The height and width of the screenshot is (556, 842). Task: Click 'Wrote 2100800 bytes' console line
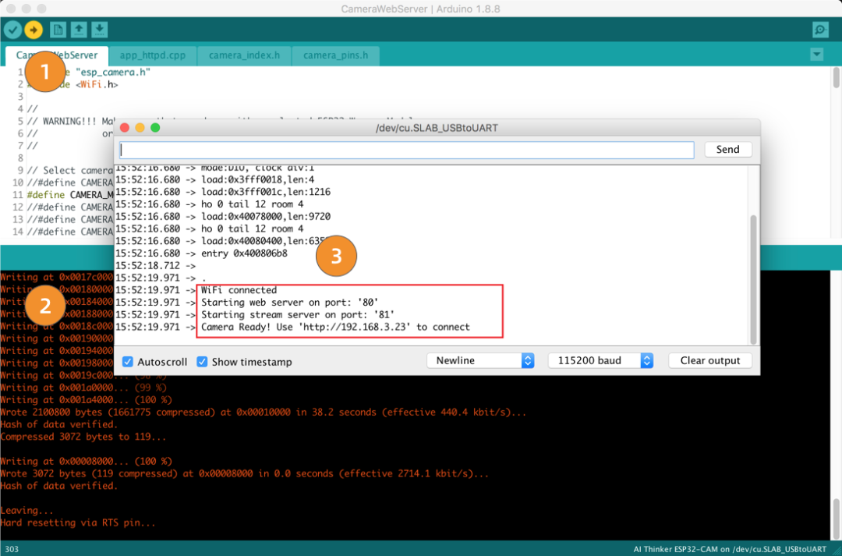point(264,412)
